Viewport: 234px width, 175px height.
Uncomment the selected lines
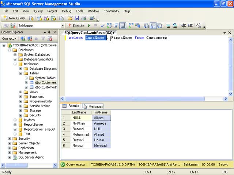pos(175,26)
